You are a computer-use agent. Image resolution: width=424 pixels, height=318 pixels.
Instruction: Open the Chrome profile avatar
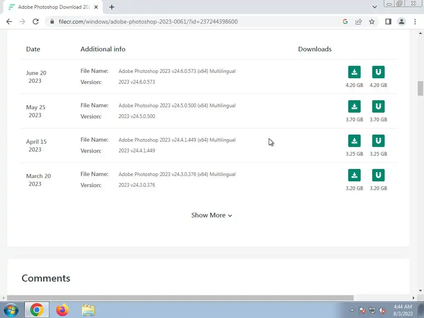pos(402,22)
